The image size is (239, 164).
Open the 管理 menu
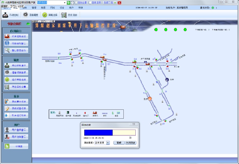(34, 8)
